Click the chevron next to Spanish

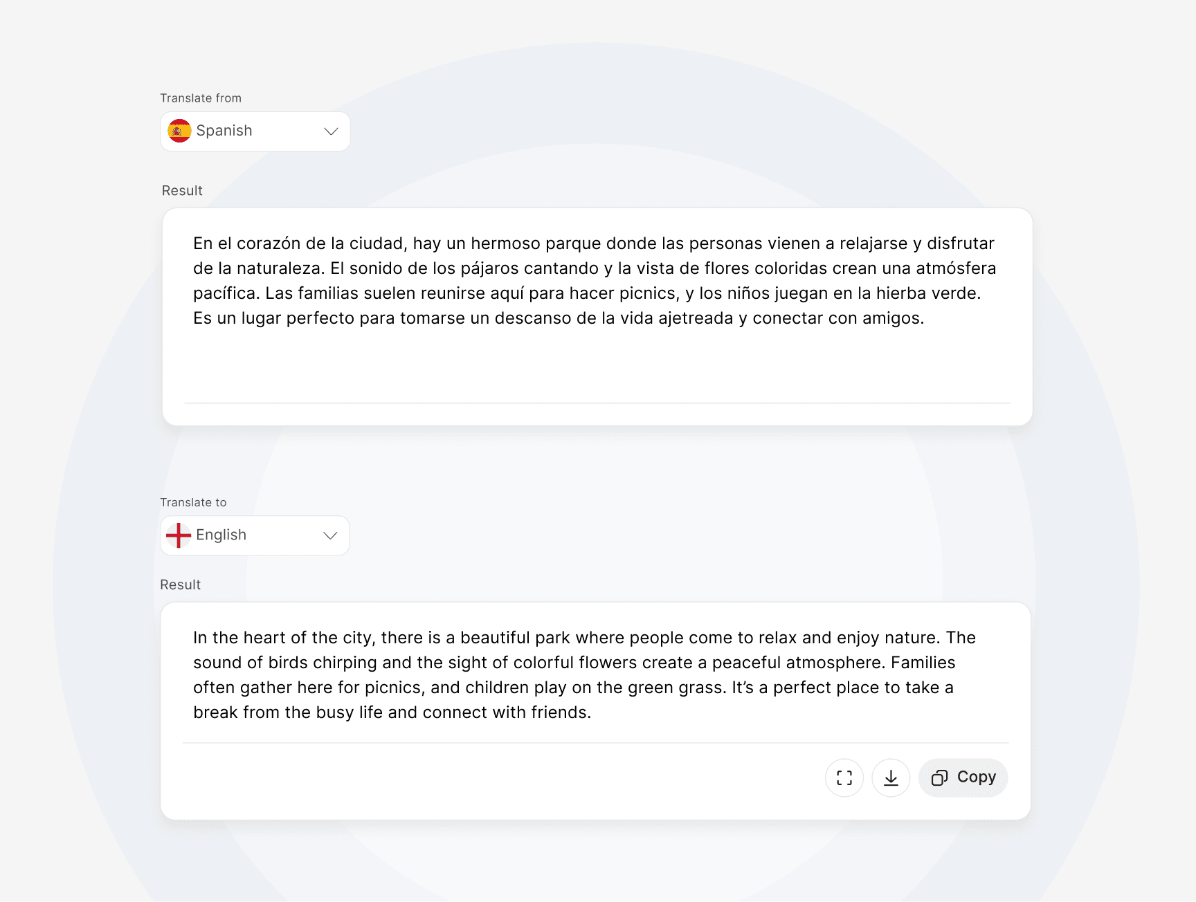pos(331,131)
